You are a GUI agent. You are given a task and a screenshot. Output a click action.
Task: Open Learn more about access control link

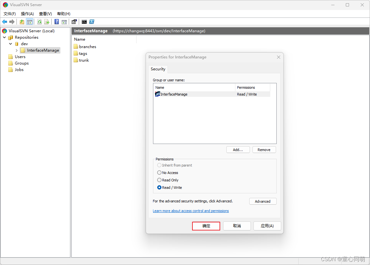click(191, 211)
